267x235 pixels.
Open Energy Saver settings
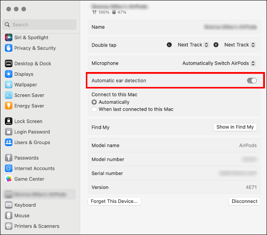[x=29, y=106]
